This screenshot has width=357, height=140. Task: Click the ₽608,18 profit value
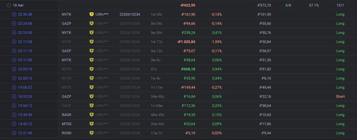click(x=188, y=69)
